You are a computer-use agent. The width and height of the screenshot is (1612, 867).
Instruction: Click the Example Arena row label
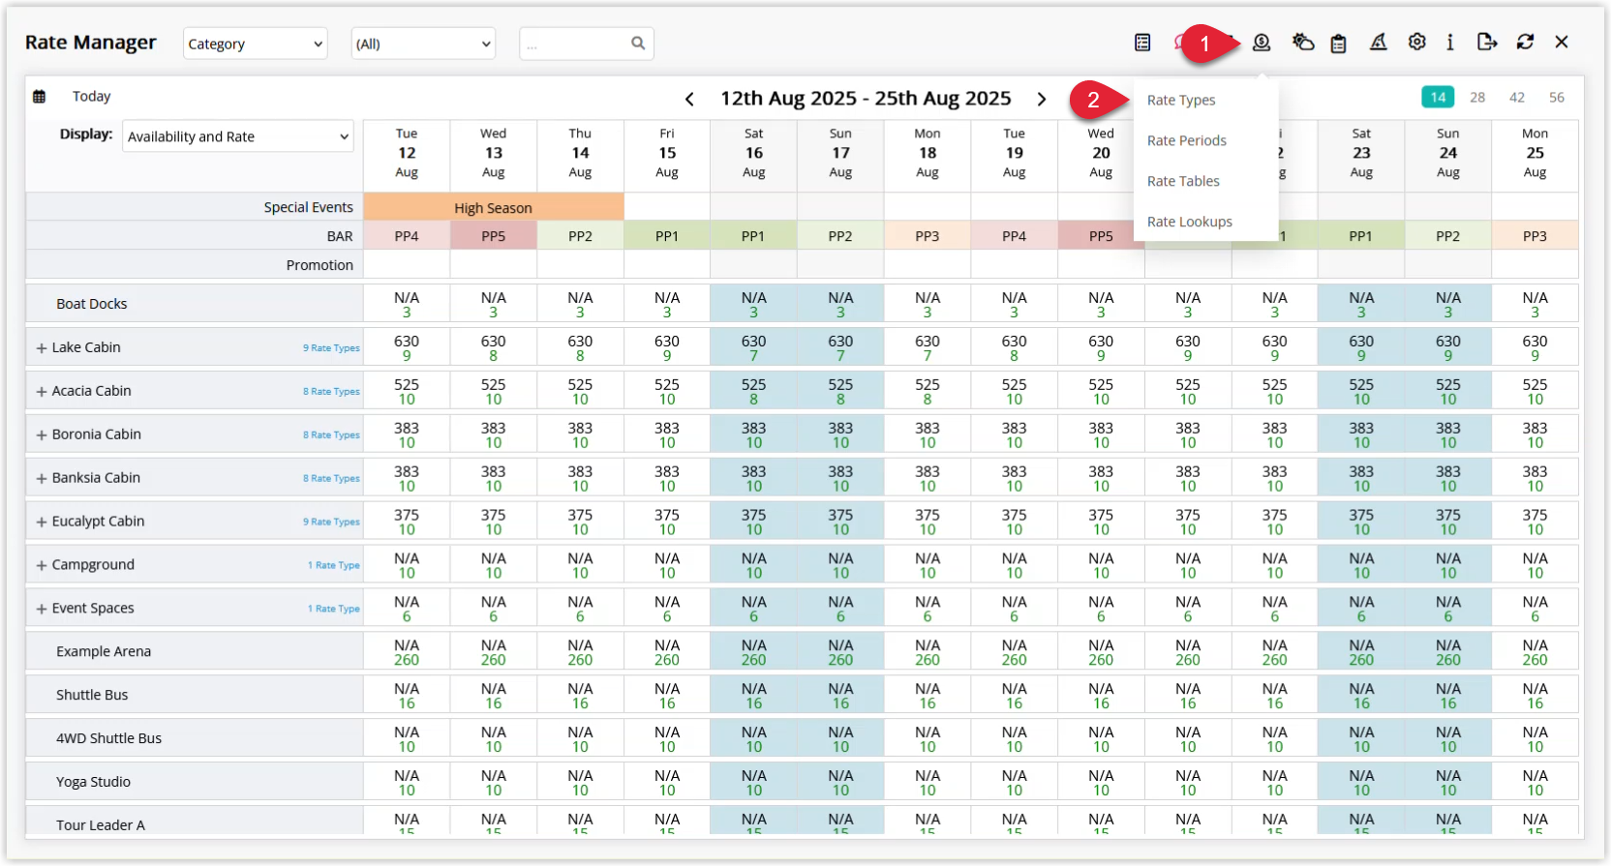tap(104, 651)
